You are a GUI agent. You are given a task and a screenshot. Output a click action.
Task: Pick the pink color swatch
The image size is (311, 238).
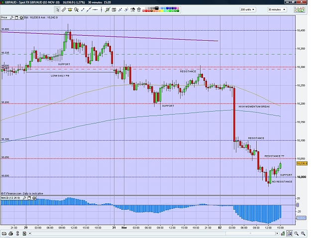point(178,8)
